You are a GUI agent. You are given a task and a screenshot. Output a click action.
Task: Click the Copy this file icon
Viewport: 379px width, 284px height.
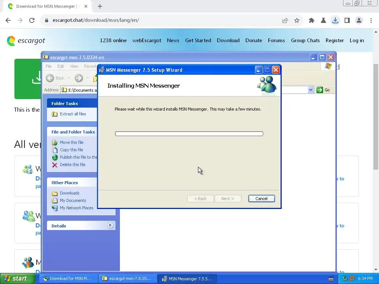click(55, 150)
